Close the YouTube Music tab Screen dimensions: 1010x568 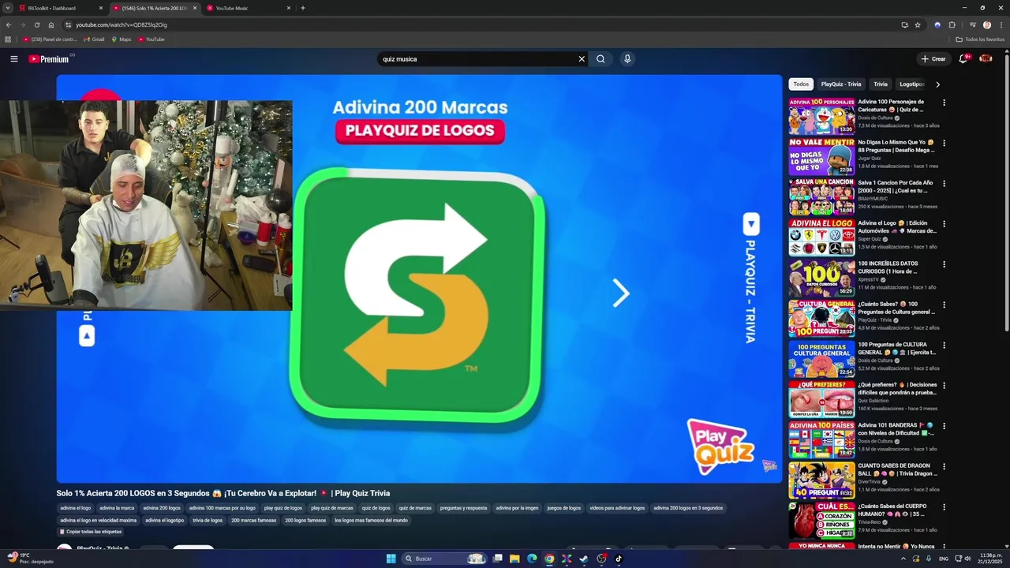click(288, 8)
